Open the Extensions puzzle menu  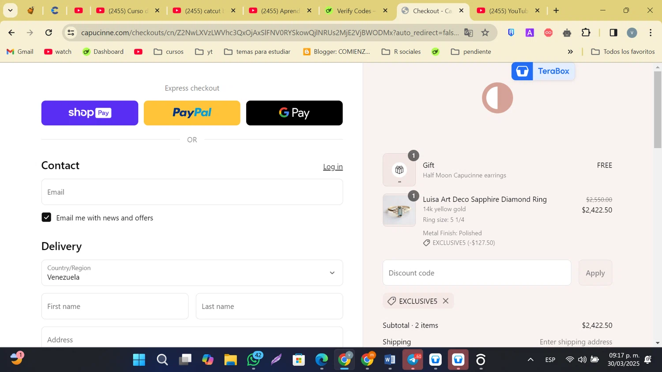[x=586, y=33]
